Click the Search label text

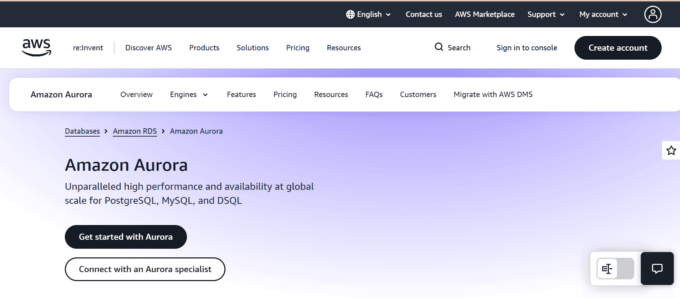pos(459,48)
